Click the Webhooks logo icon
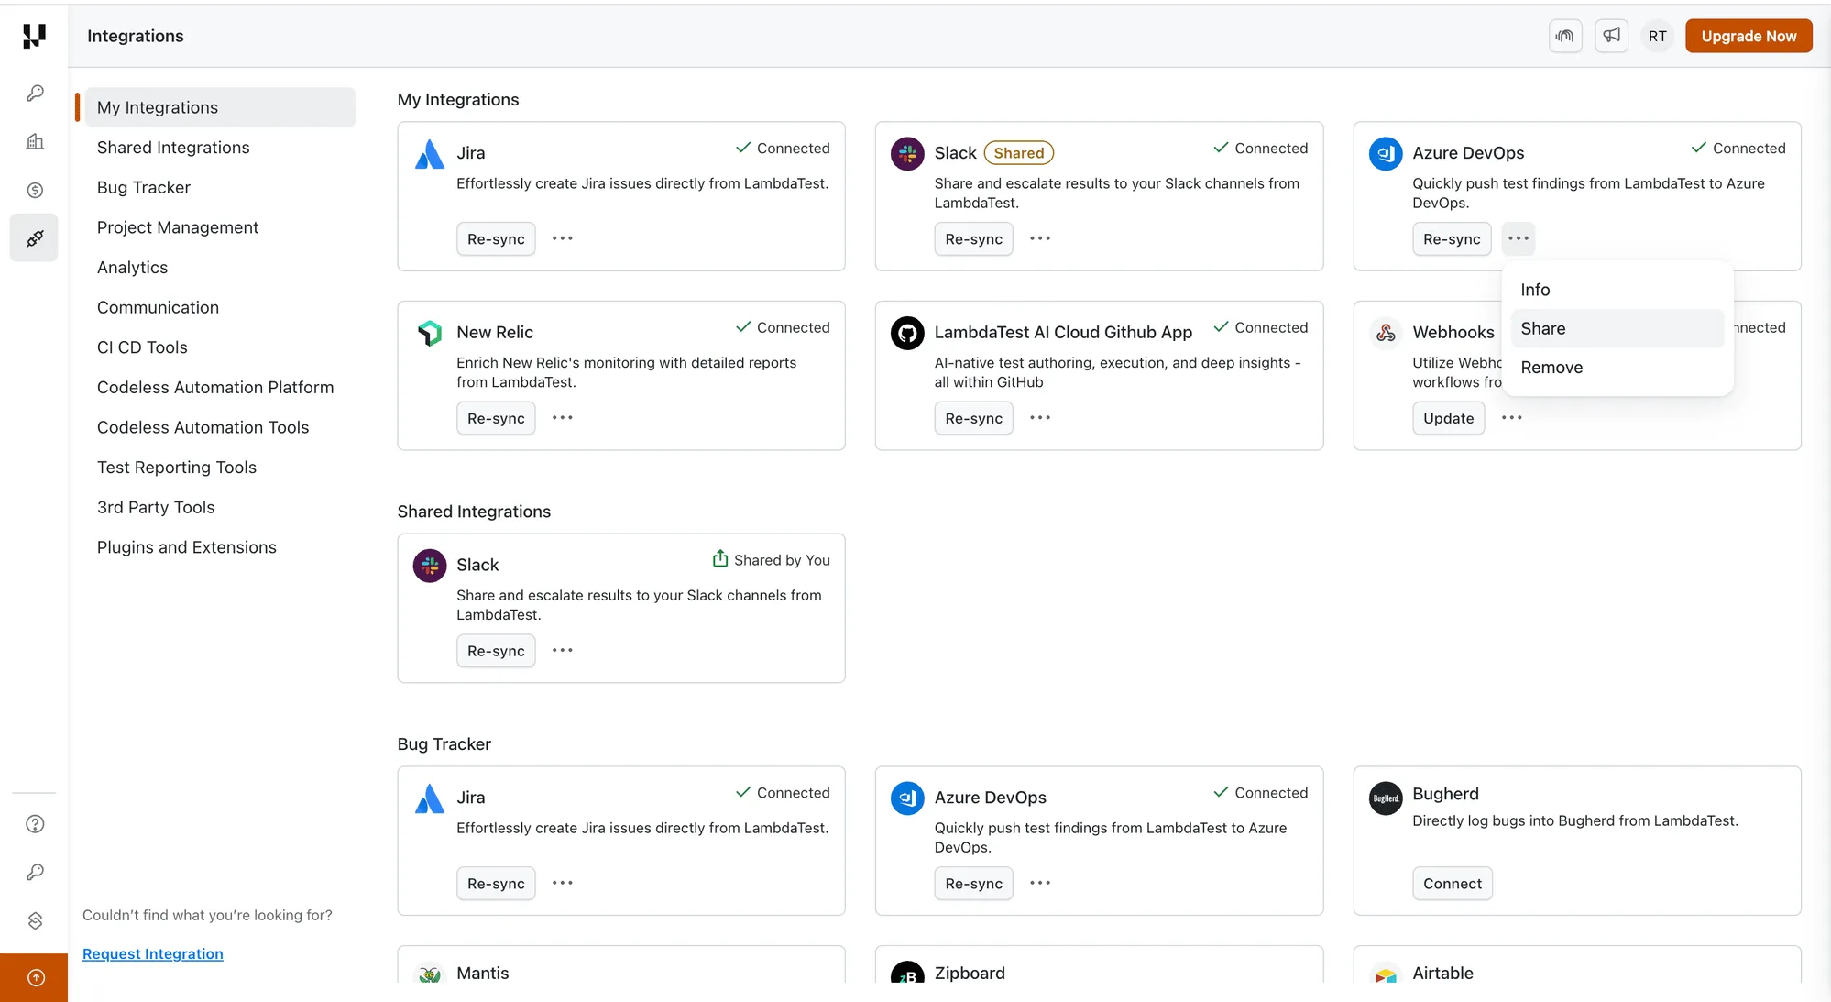The image size is (1831, 1002). 1386,333
